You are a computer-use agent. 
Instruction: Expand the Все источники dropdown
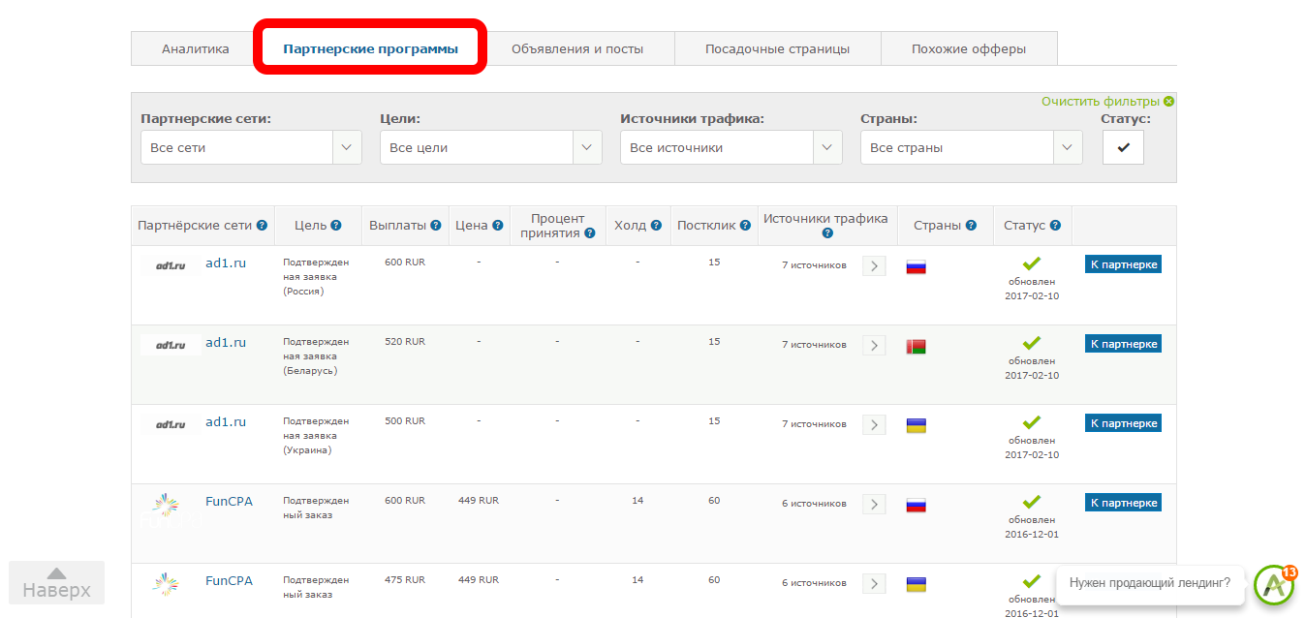(731, 148)
